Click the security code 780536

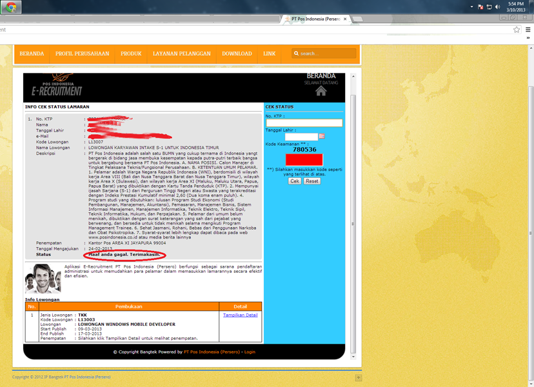(304, 150)
